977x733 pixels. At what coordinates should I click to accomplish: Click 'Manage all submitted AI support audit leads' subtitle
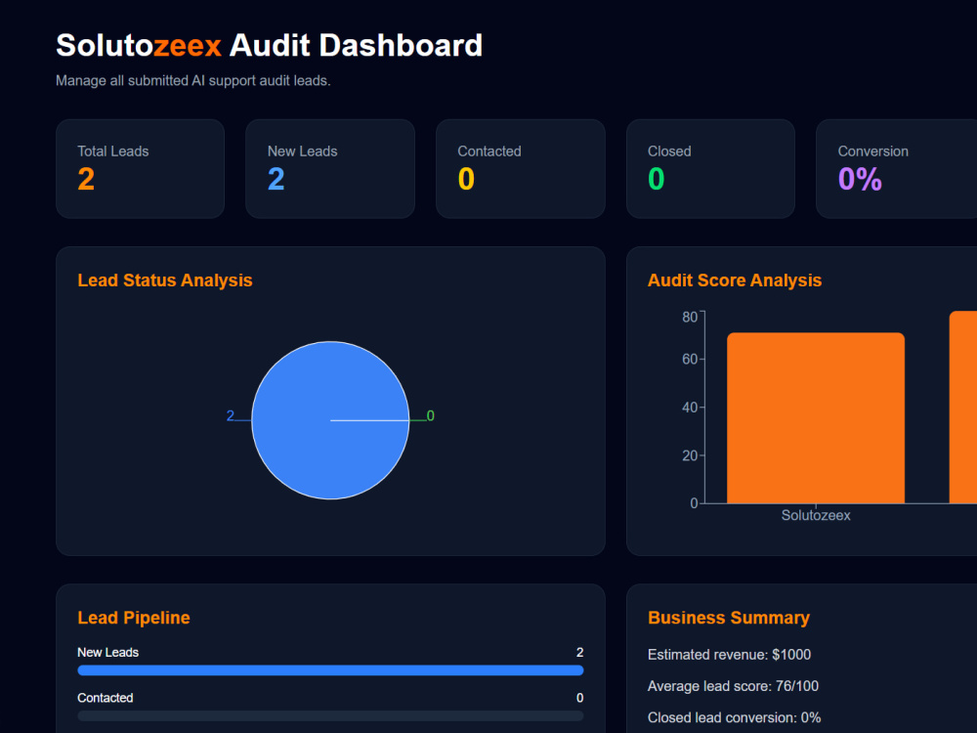[x=193, y=81]
